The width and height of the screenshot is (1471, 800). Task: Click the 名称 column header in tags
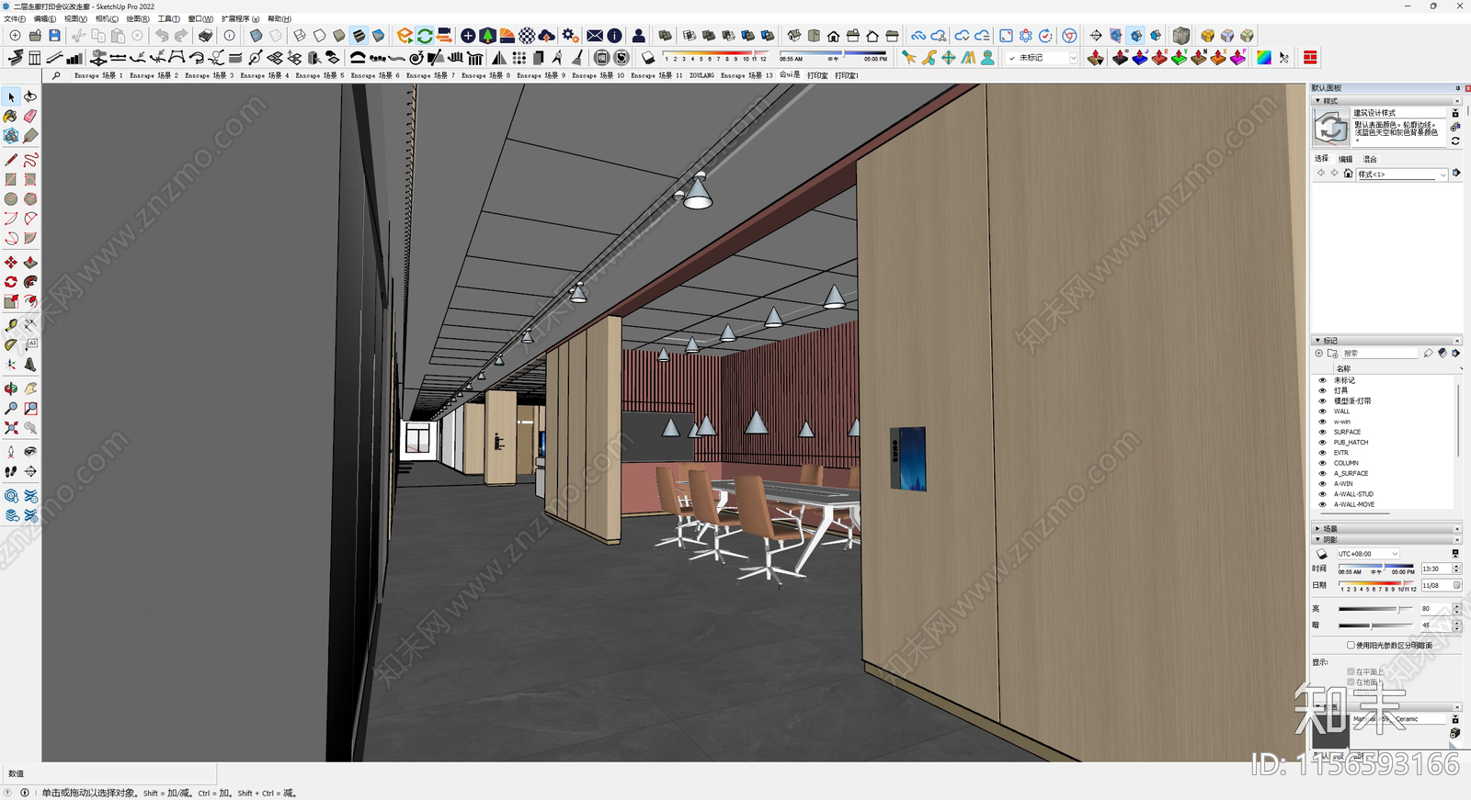click(1343, 368)
